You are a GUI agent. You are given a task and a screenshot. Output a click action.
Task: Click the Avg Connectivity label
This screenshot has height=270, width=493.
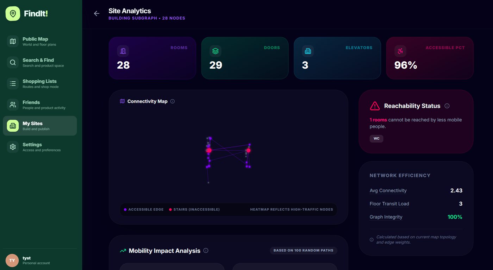pyautogui.click(x=388, y=190)
